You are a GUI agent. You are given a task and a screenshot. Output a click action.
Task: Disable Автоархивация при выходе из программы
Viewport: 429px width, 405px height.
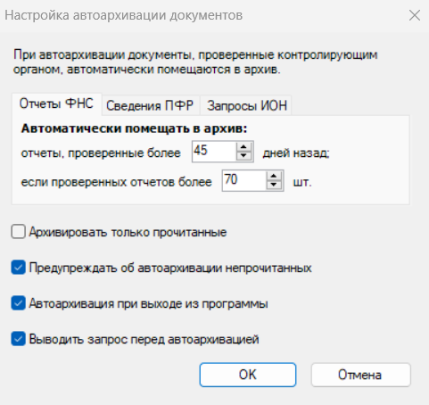[19, 303]
